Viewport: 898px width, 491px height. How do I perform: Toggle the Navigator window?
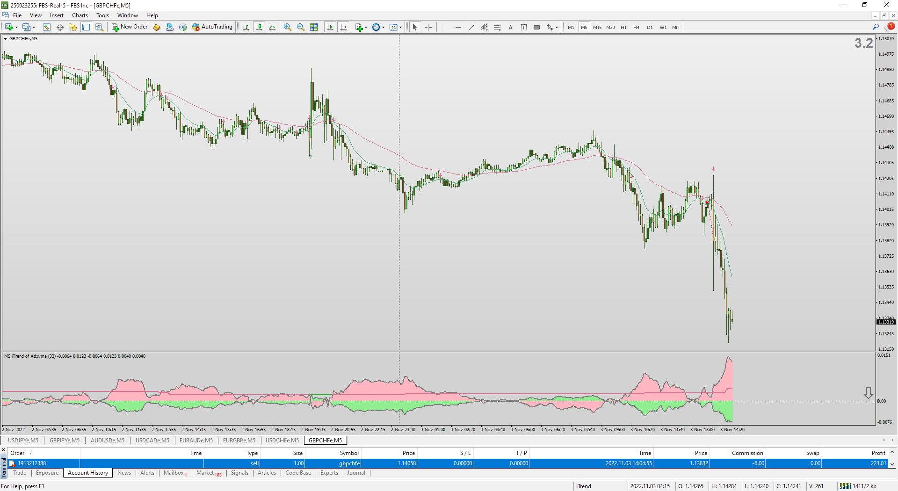73,27
